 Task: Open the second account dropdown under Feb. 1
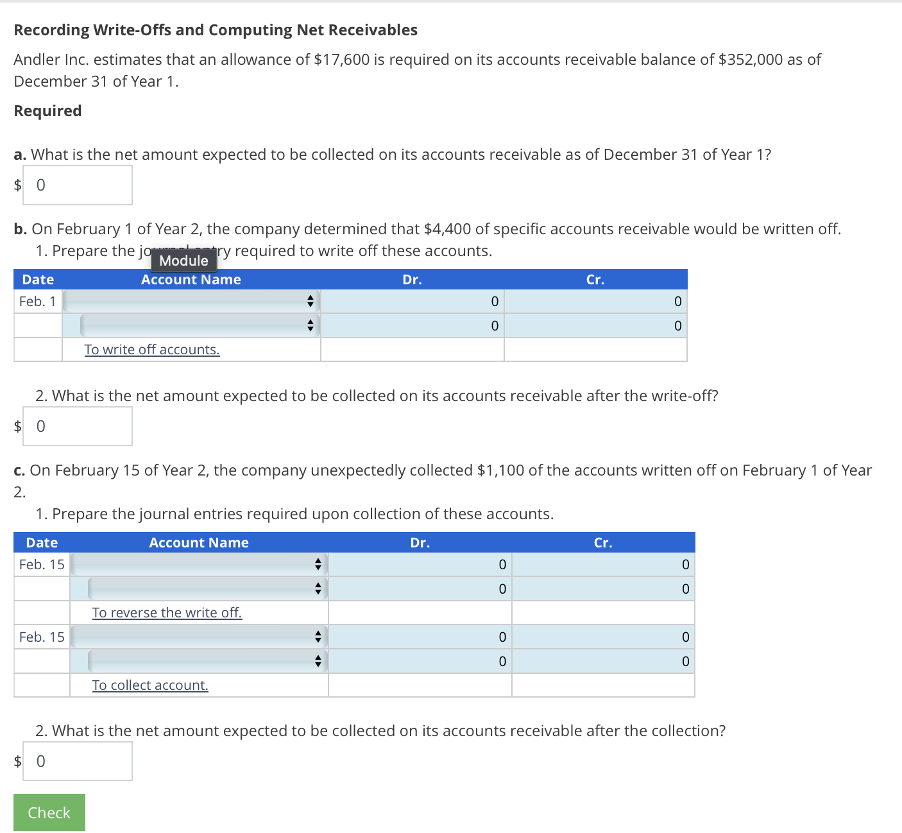tap(199, 325)
